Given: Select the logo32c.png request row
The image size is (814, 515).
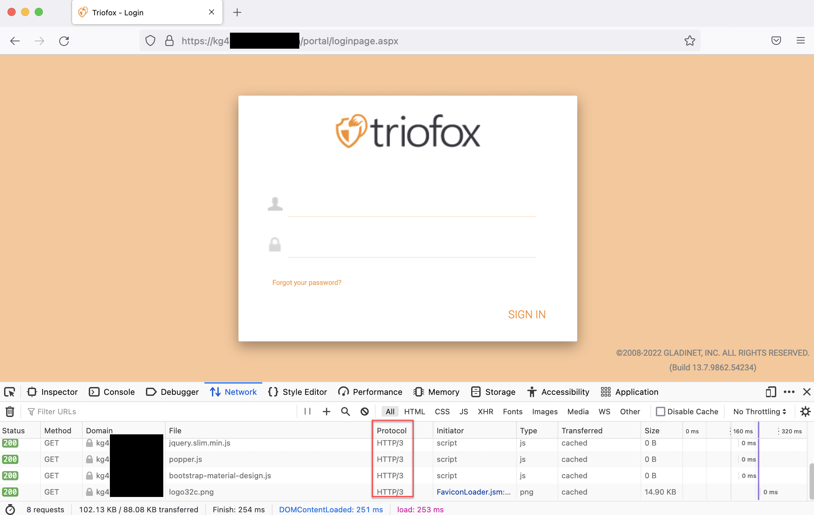Looking at the screenshot, I should [x=403, y=492].
